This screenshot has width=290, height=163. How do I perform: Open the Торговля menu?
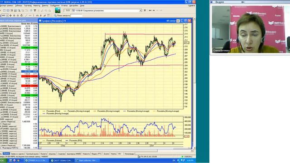pyautogui.click(x=28, y=6)
